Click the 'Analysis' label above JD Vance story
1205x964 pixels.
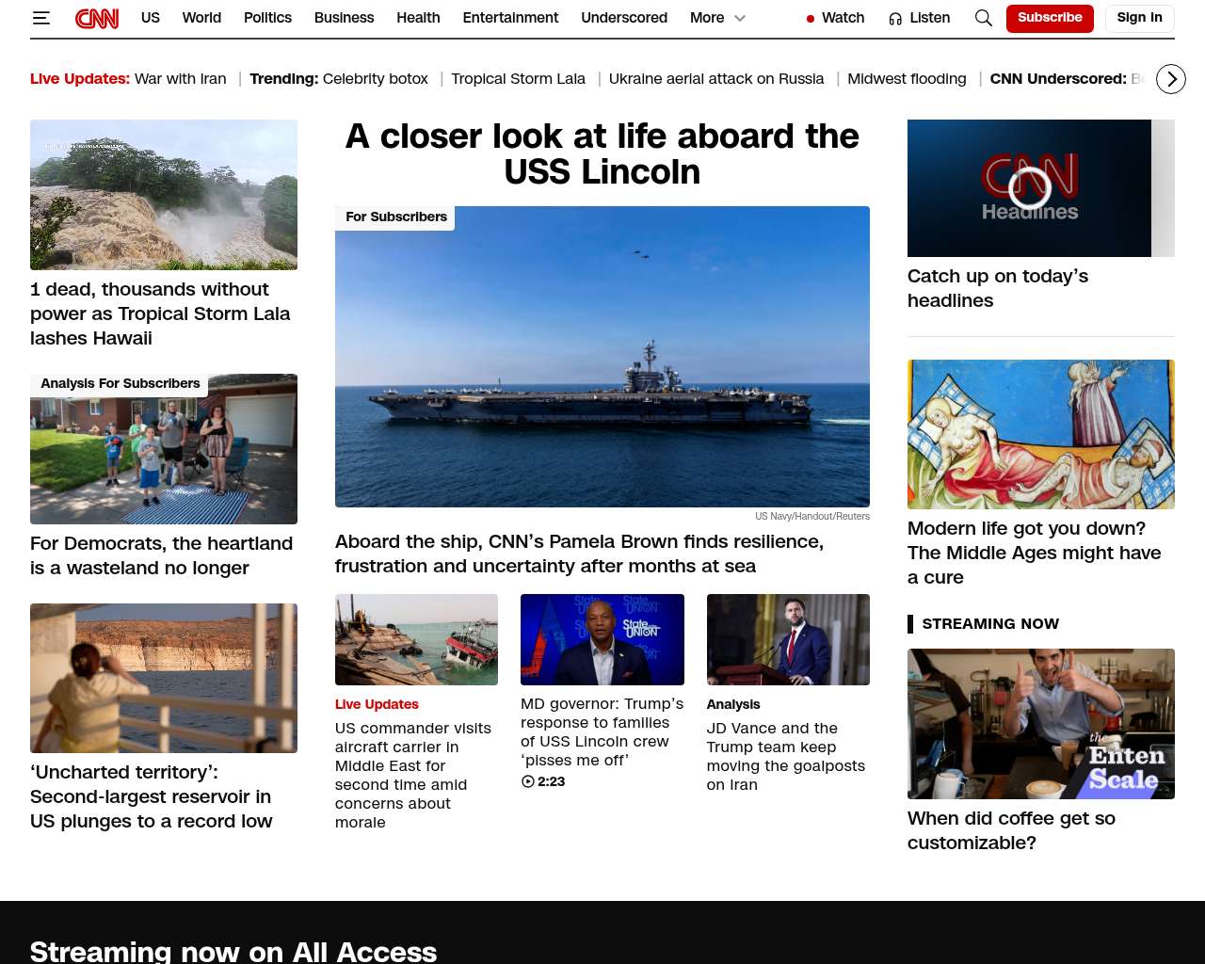click(733, 704)
